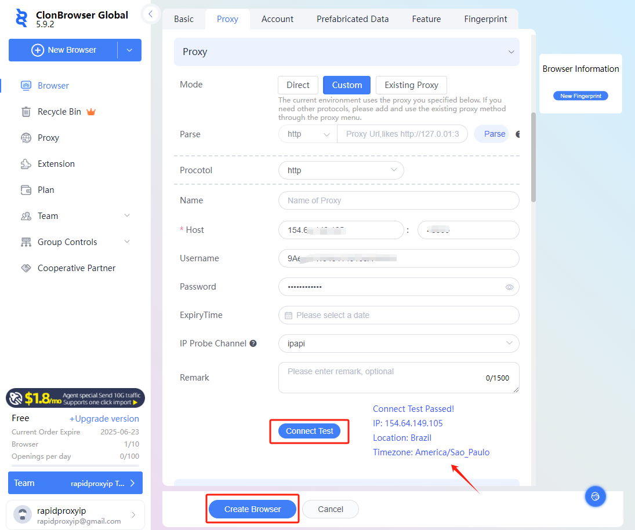The image size is (635, 530).
Task: Open the New Browser dropdown arrow
Action: 129,50
